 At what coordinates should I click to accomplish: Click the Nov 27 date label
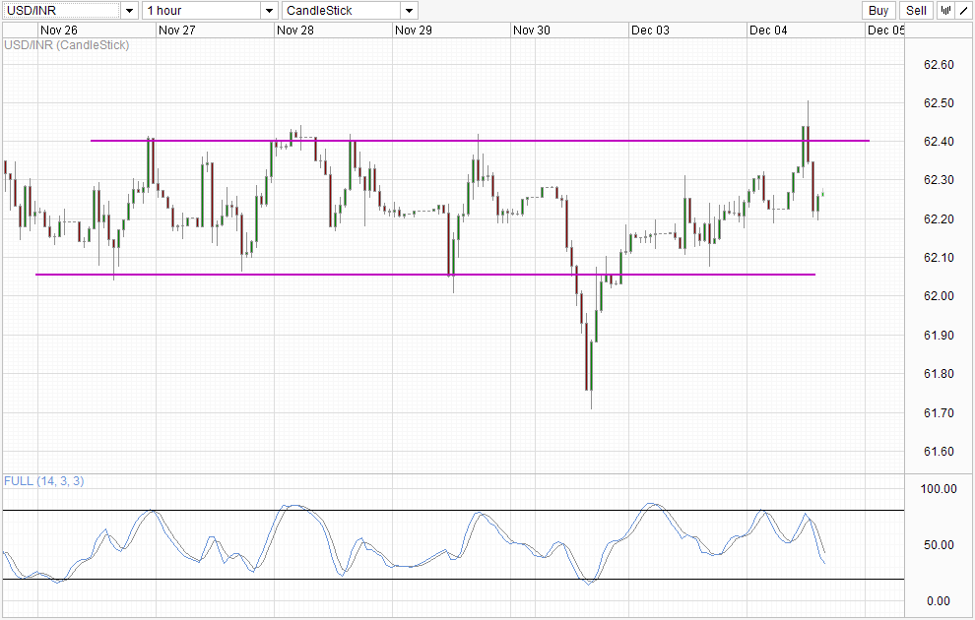click(176, 30)
